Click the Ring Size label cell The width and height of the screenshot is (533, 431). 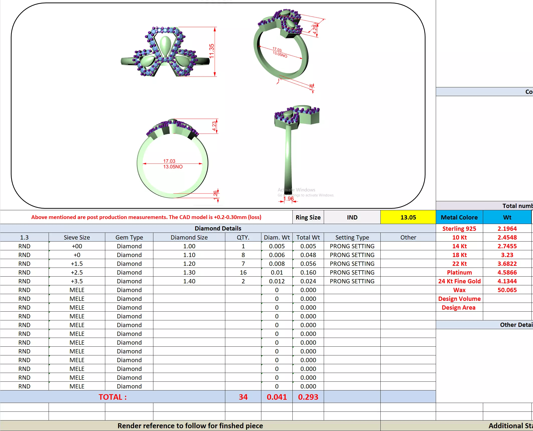coord(308,217)
